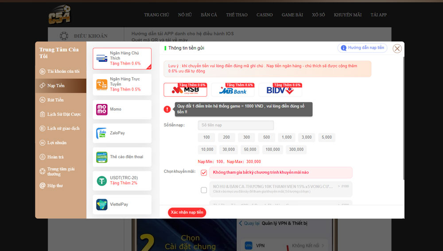Screen dimensions: 443x251
Task: Select the MSB bank logo
Action: pos(185,90)
